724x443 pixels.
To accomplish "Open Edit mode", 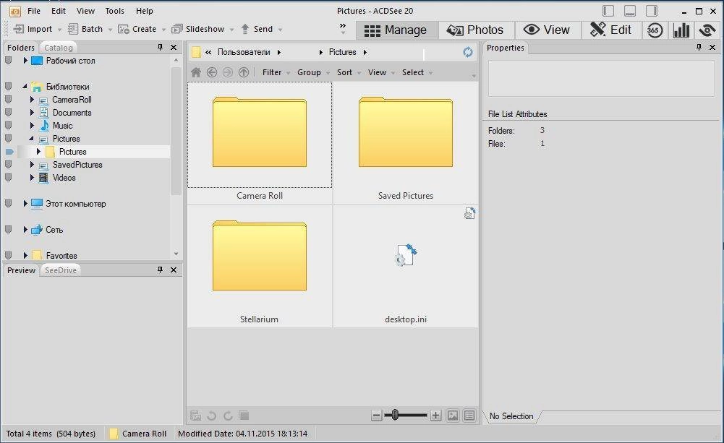I will [610, 30].
